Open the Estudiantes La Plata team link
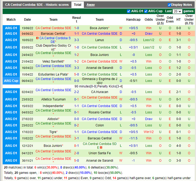The image size is (196, 181). click(x=53, y=74)
